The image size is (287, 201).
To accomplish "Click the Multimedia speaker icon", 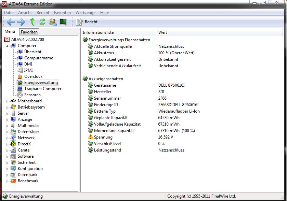I will [13, 126].
